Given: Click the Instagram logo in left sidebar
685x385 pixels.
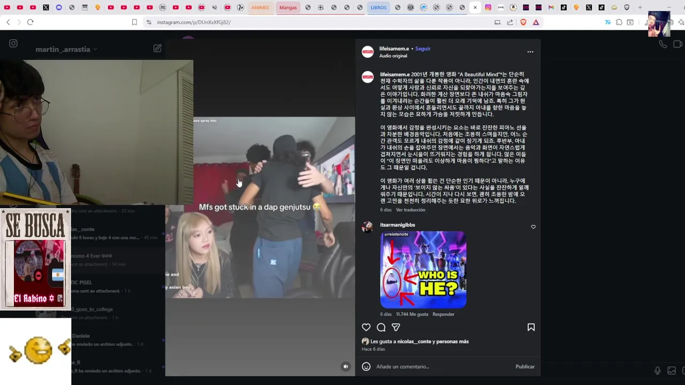Looking at the screenshot, I should coord(13,43).
